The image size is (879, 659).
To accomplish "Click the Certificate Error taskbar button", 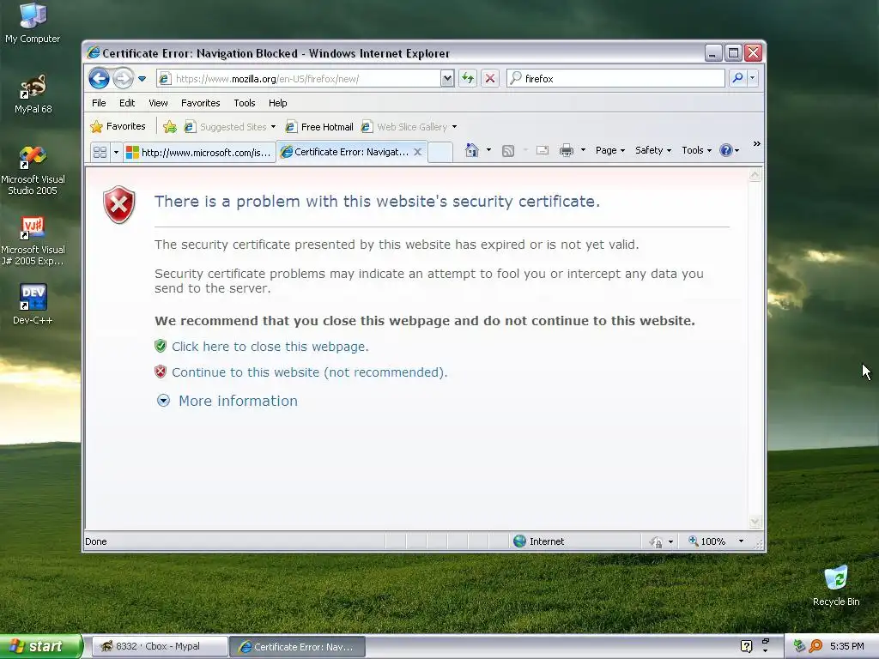I will (x=298, y=647).
